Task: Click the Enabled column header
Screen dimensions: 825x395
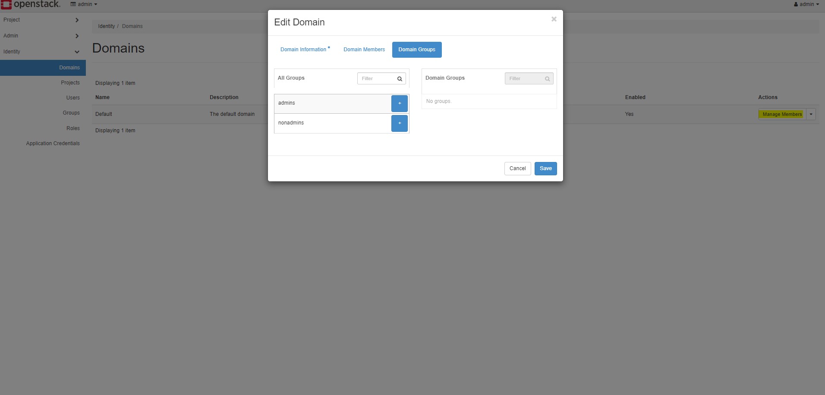Action: point(635,97)
